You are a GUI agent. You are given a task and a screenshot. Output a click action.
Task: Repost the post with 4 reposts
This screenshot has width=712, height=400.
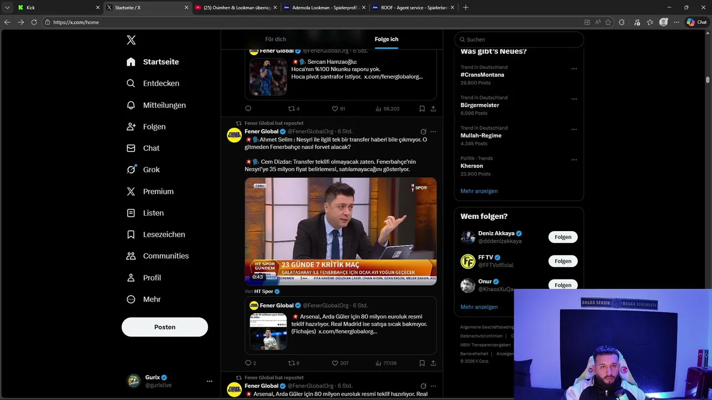pos(294,108)
